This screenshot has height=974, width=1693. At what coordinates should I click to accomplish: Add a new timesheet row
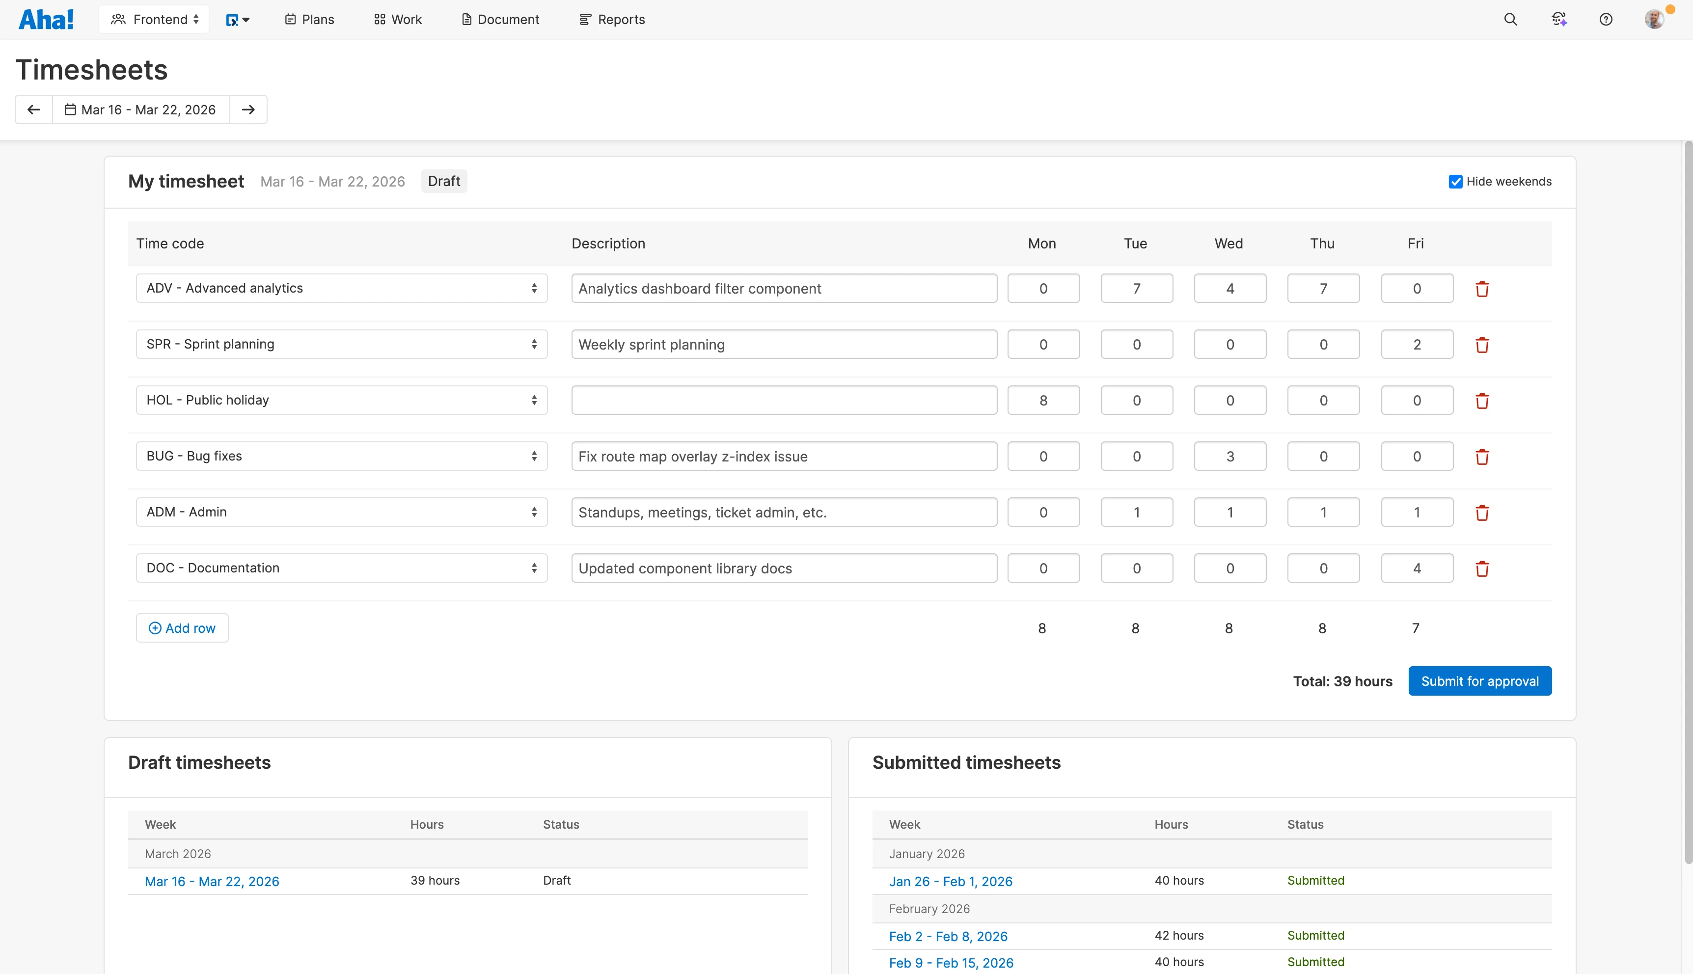tap(182, 627)
